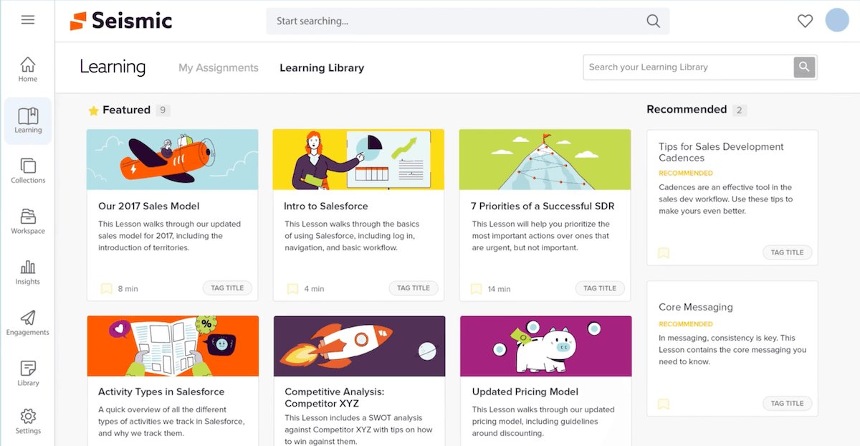
Task: Bookmark the Core Messaging recommendation
Action: (x=664, y=404)
